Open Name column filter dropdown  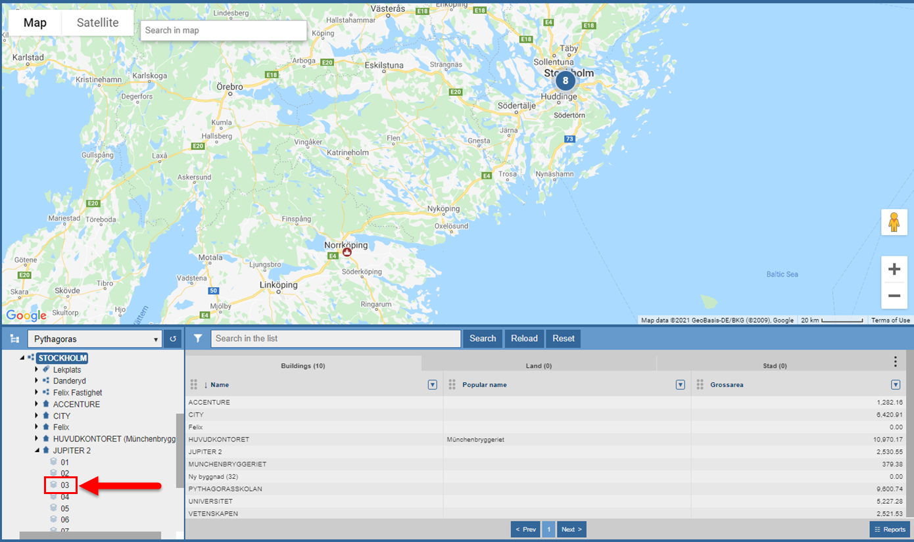point(433,385)
